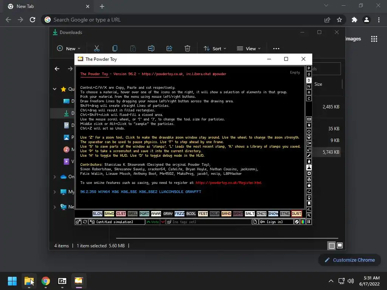
Task: Switch Downloads to large icons view
Action: (340, 245)
